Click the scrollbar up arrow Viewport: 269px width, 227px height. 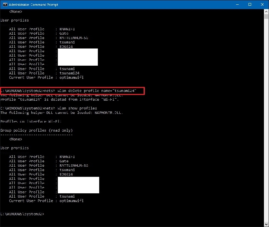(x=266, y=12)
